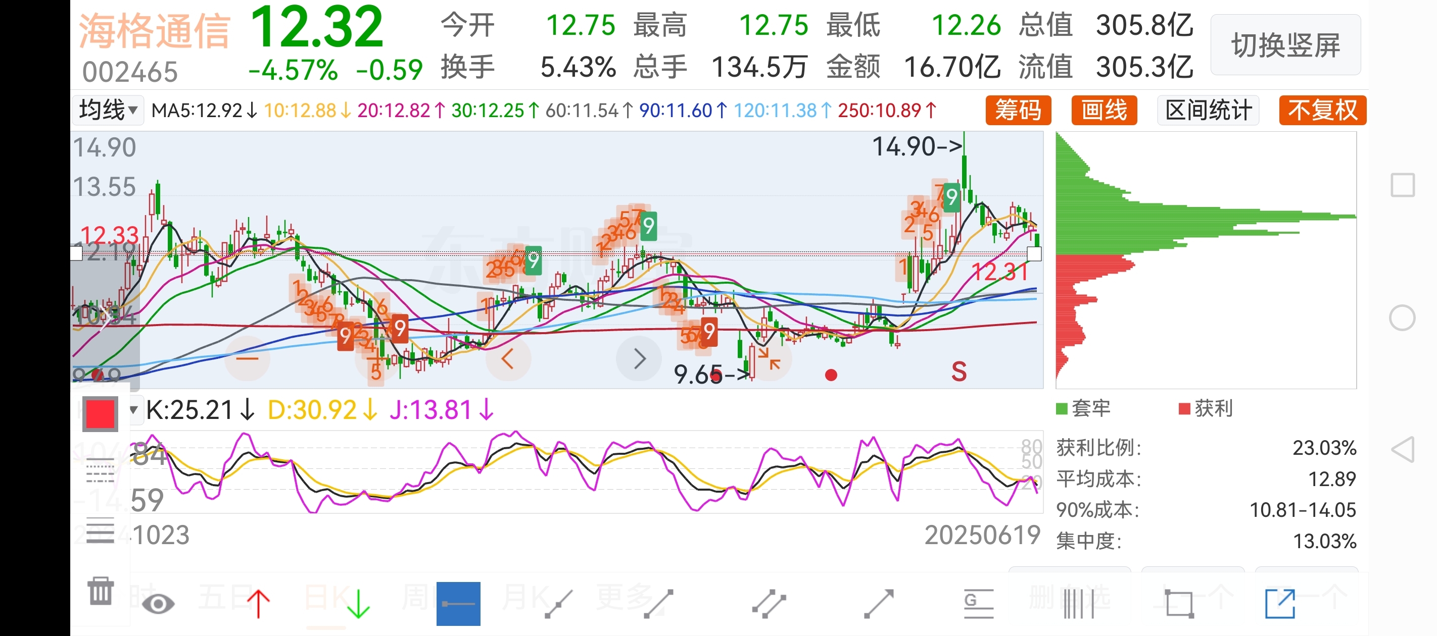Tap the K:25.21 indicator value
1437x636 pixels.
(x=200, y=410)
